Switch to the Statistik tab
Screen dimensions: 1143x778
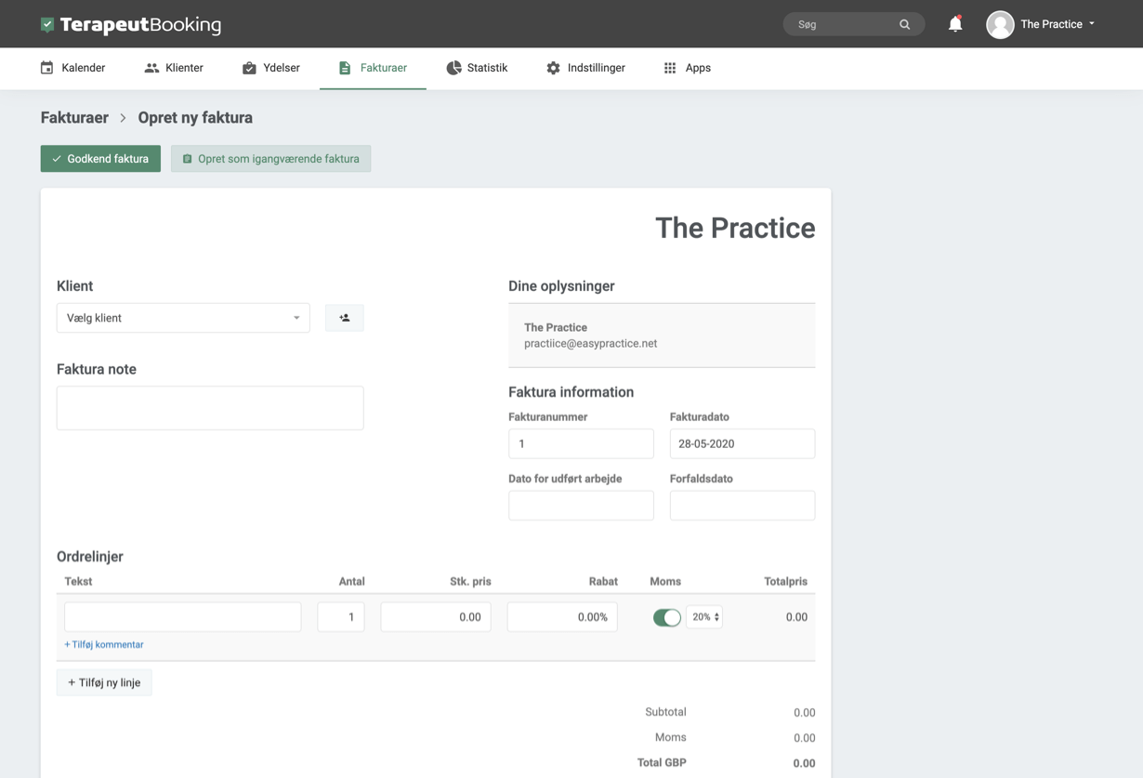[477, 68]
